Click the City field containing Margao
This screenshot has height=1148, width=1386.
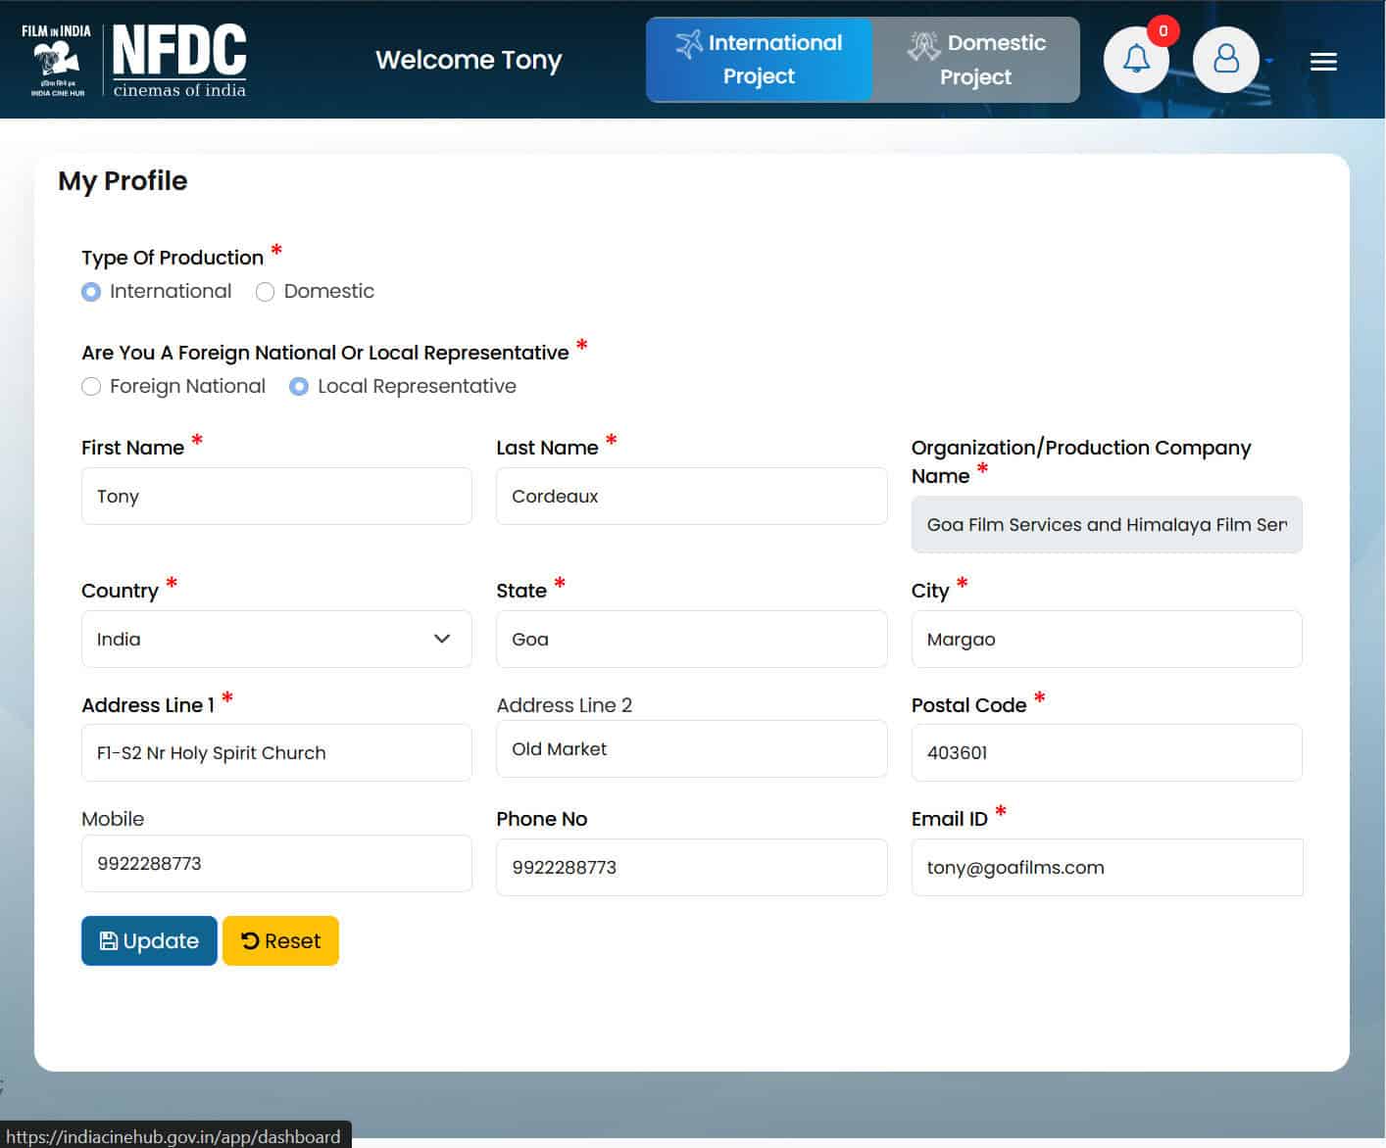click(1107, 639)
